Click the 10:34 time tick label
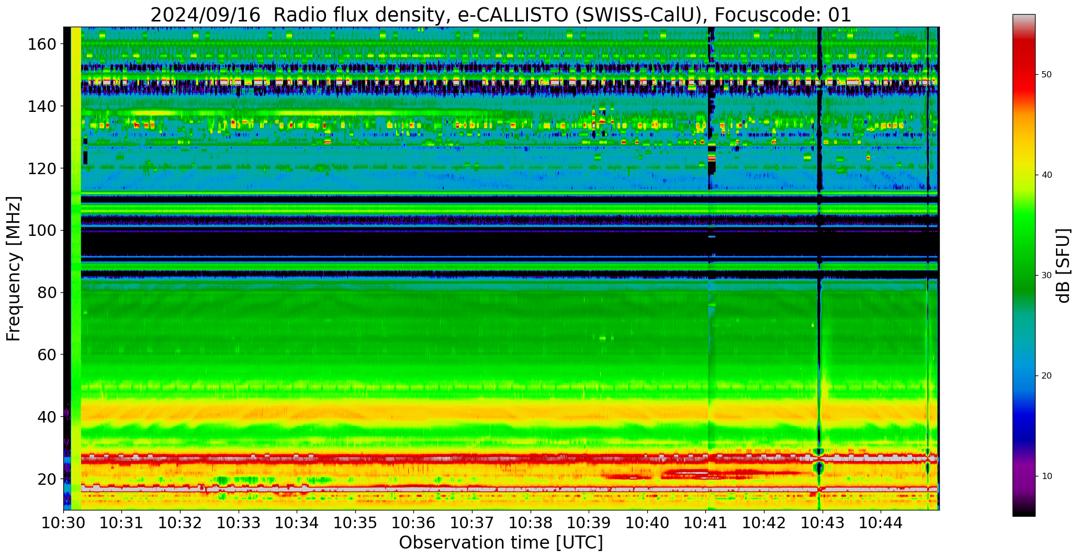Viewport: 1079px width, 558px height. pyautogui.click(x=297, y=522)
